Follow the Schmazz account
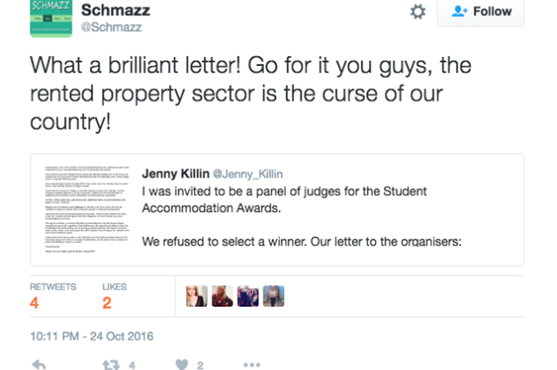This screenshot has height=370, width=557. 480,12
